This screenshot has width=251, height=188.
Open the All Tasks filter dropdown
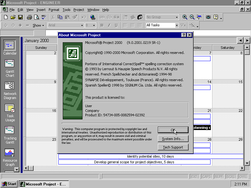(177, 25)
